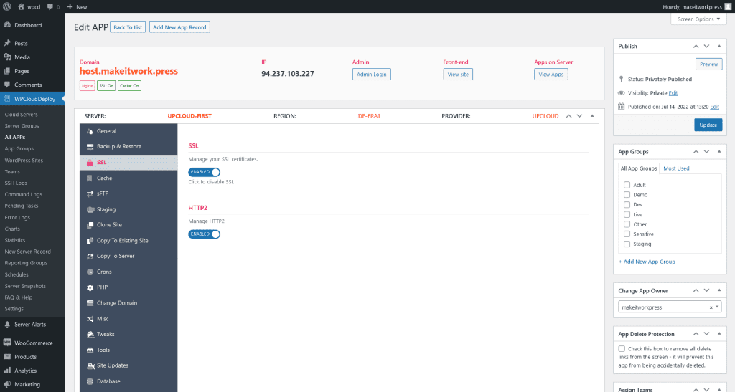Disable the SSL enabled toggle
The image size is (735, 392).
(x=204, y=172)
